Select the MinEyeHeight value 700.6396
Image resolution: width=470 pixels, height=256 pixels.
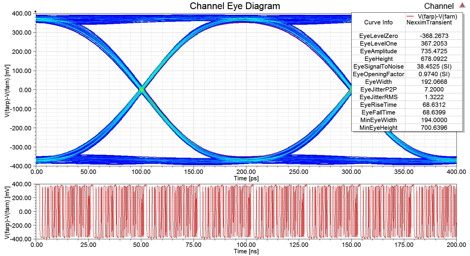pos(434,128)
